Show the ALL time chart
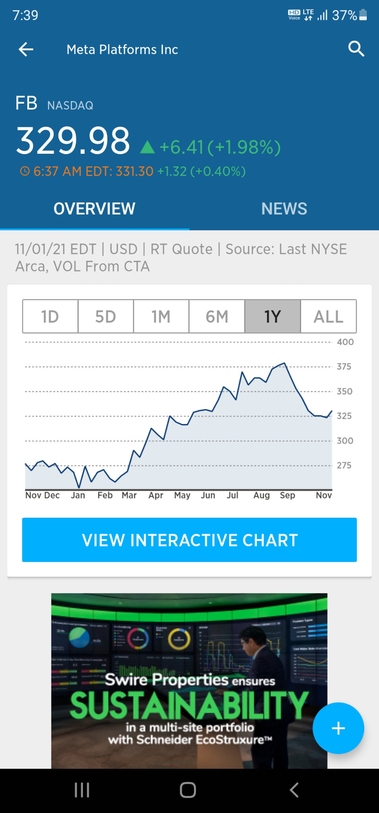This screenshot has height=813, width=379. [x=328, y=316]
